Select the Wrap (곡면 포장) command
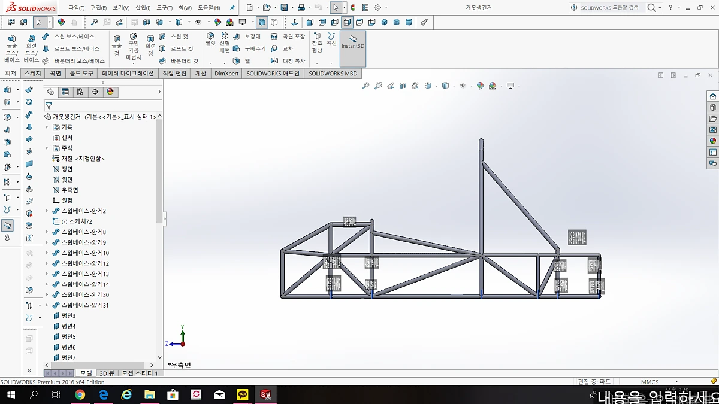This screenshot has width=719, height=404. 288,37
